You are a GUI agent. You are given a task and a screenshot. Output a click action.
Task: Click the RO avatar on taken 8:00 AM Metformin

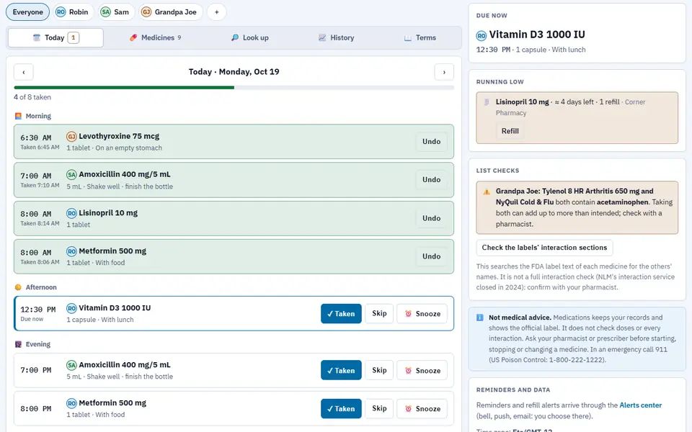[x=71, y=251]
